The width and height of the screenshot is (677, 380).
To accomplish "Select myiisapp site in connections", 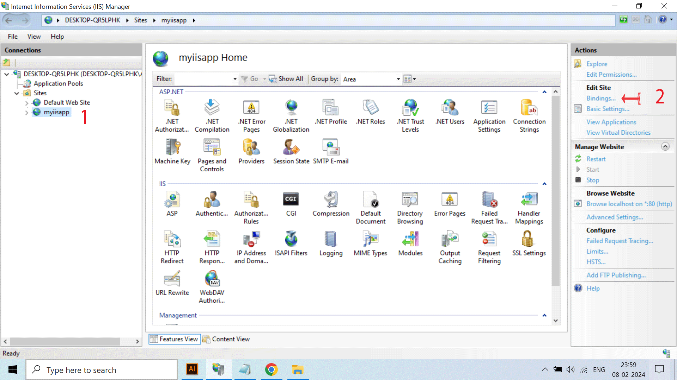I will 56,112.
